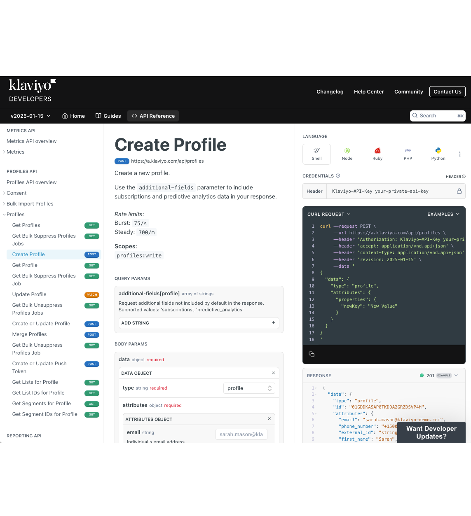Open the v2025-01-15 version dropdown
The height and width of the screenshot is (516, 471).
click(30, 116)
